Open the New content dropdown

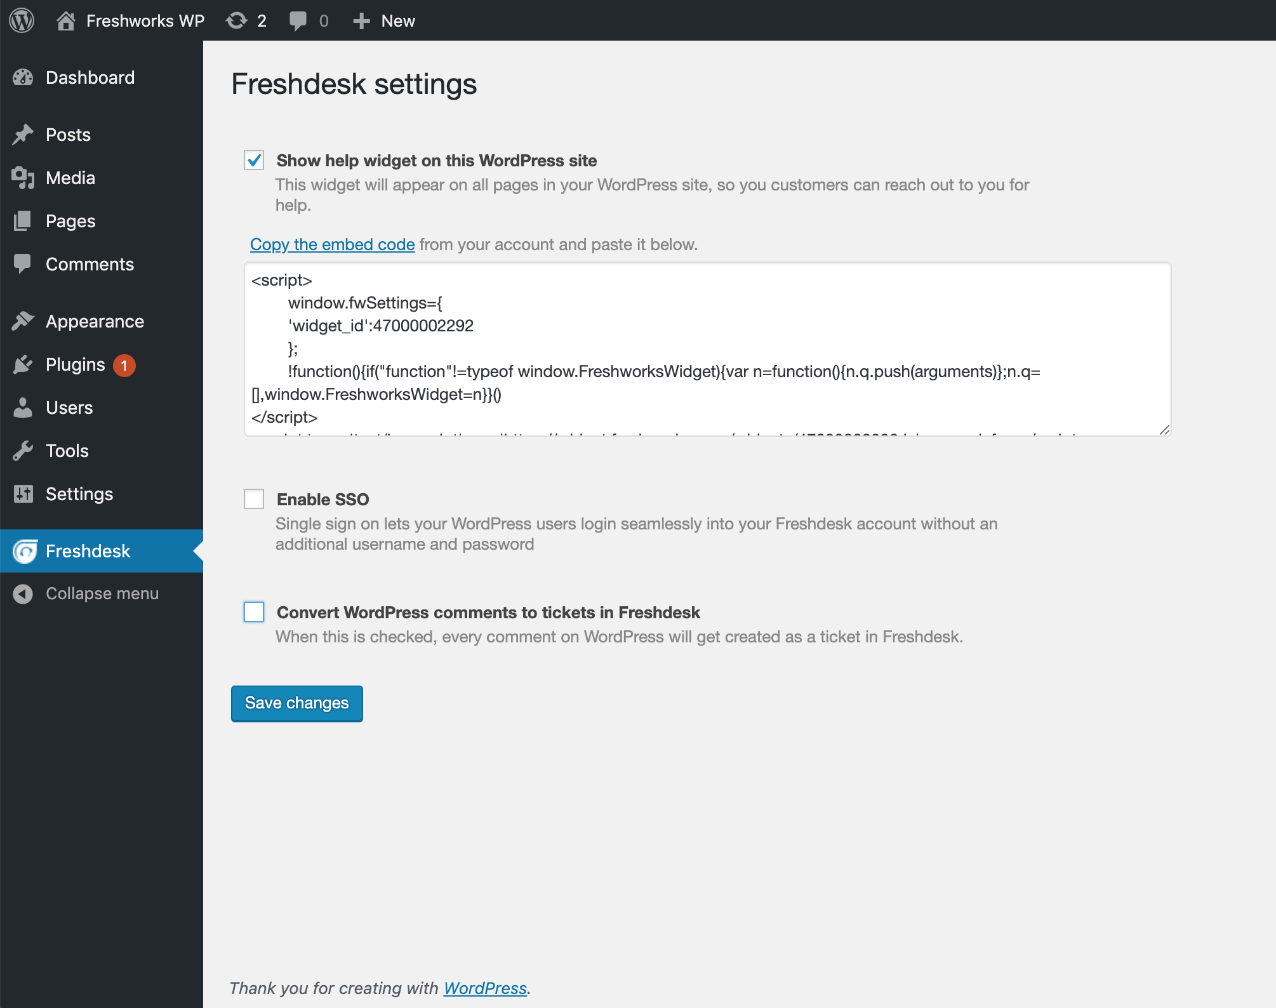point(384,20)
